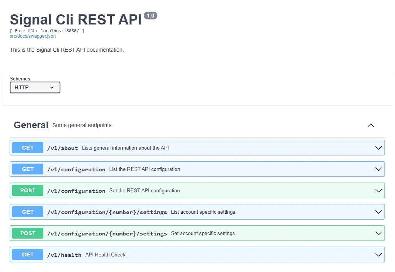This screenshot has height=272, width=395.
Task: Expand the GET /v1/configuration row chevron
Action: [x=378, y=169]
